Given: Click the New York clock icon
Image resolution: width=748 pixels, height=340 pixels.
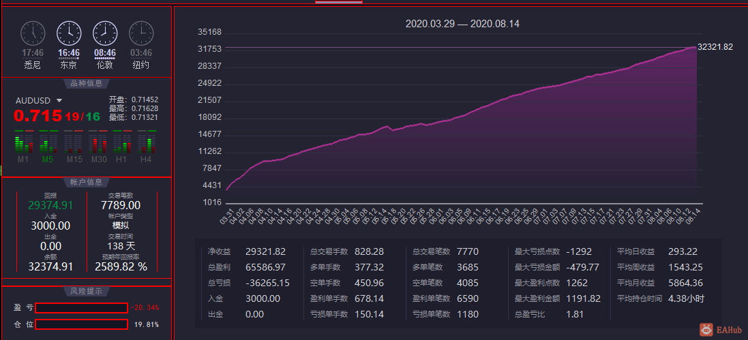Looking at the screenshot, I should (141, 33).
